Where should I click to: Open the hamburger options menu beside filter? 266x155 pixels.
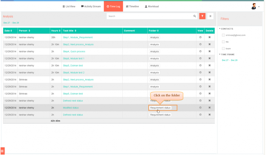[210, 16]
